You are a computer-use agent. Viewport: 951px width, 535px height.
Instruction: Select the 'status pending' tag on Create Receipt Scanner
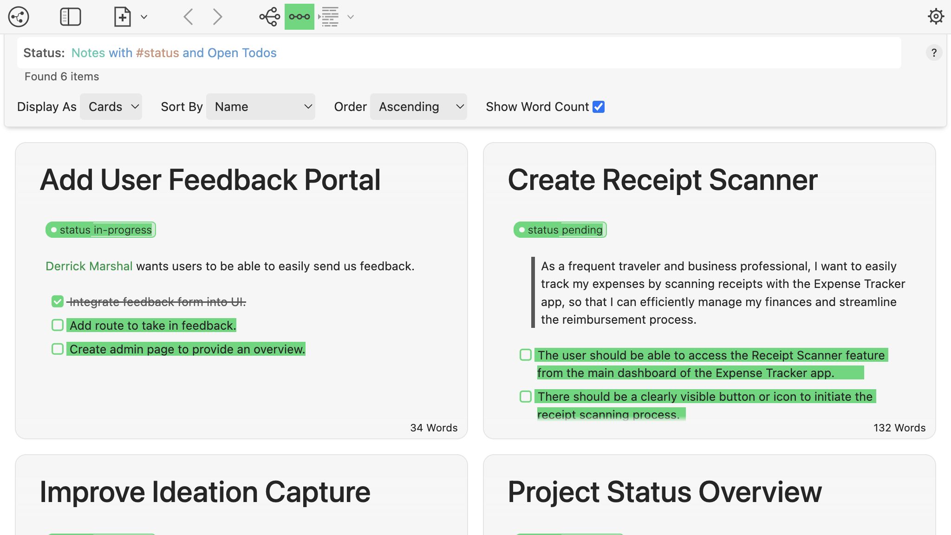click(560, 229)
